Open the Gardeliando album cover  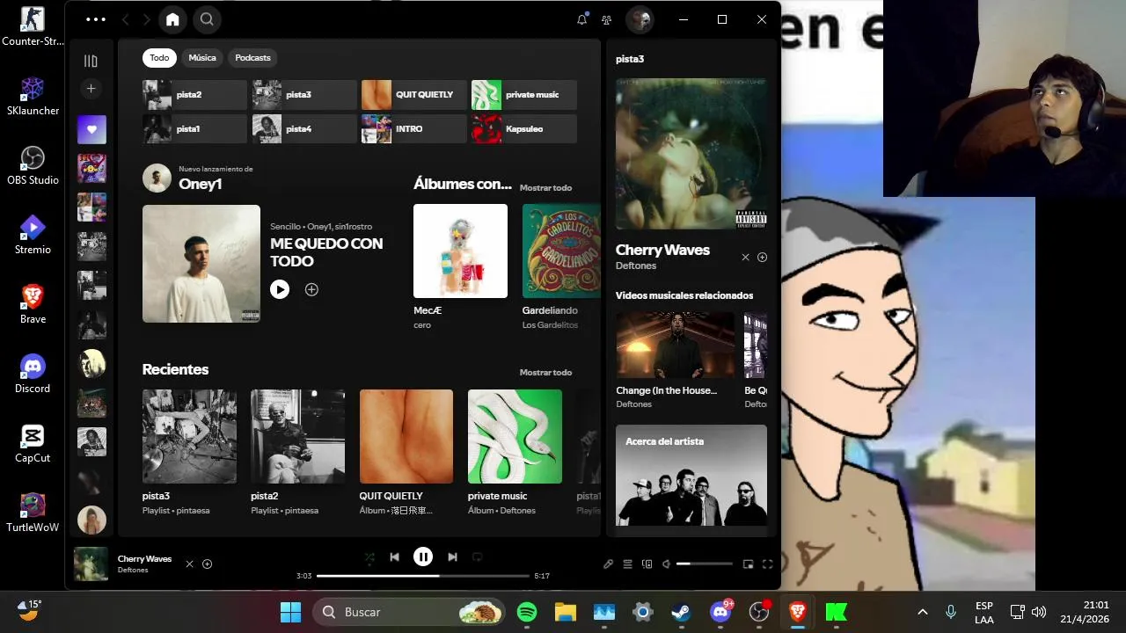click(x=561, y=251)
